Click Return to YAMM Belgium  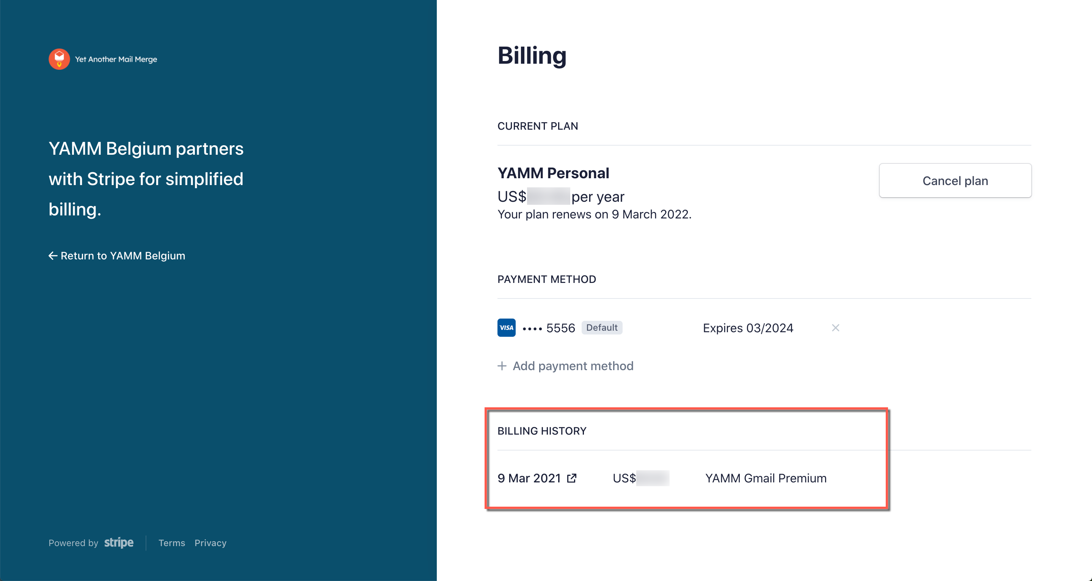[x=122, y=255]
